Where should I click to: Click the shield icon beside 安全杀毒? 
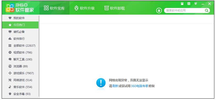[10, 94]
